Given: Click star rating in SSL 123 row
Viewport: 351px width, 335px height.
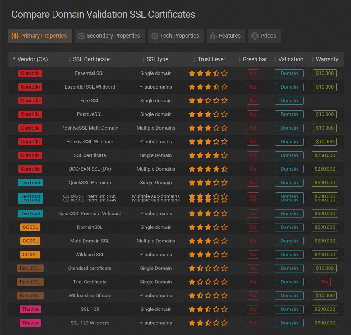Looking at the screenshot, I should click(208, 309).
